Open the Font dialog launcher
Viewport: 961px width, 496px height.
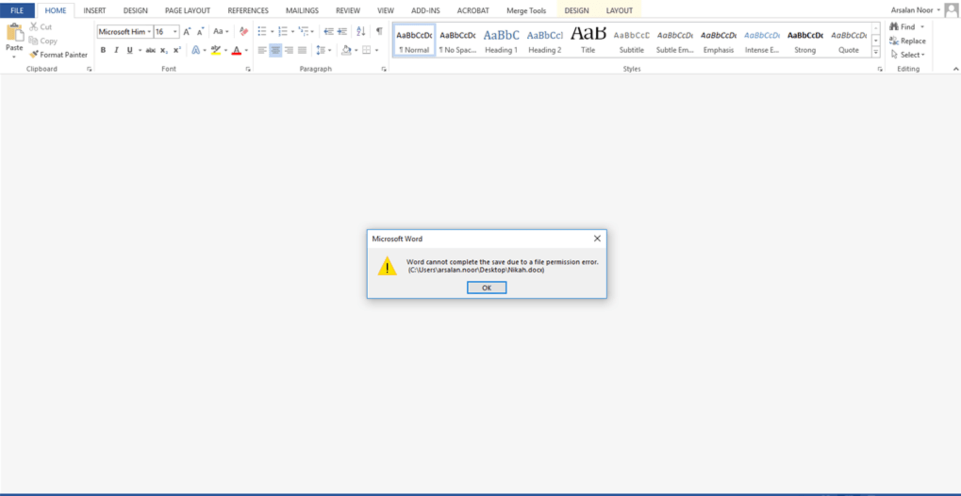pos(248,69)
